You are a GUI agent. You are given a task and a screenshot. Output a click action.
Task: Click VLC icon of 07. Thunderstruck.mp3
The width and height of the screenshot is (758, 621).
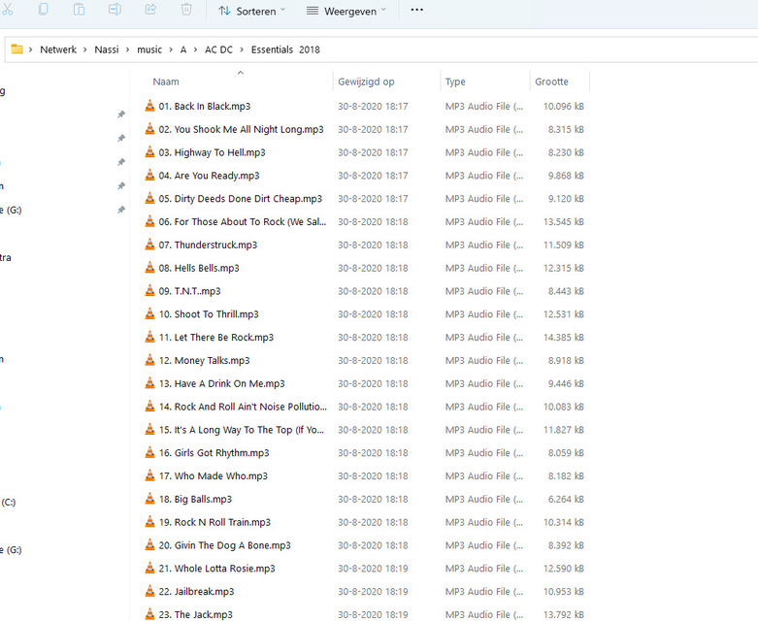tap(149, 245)
